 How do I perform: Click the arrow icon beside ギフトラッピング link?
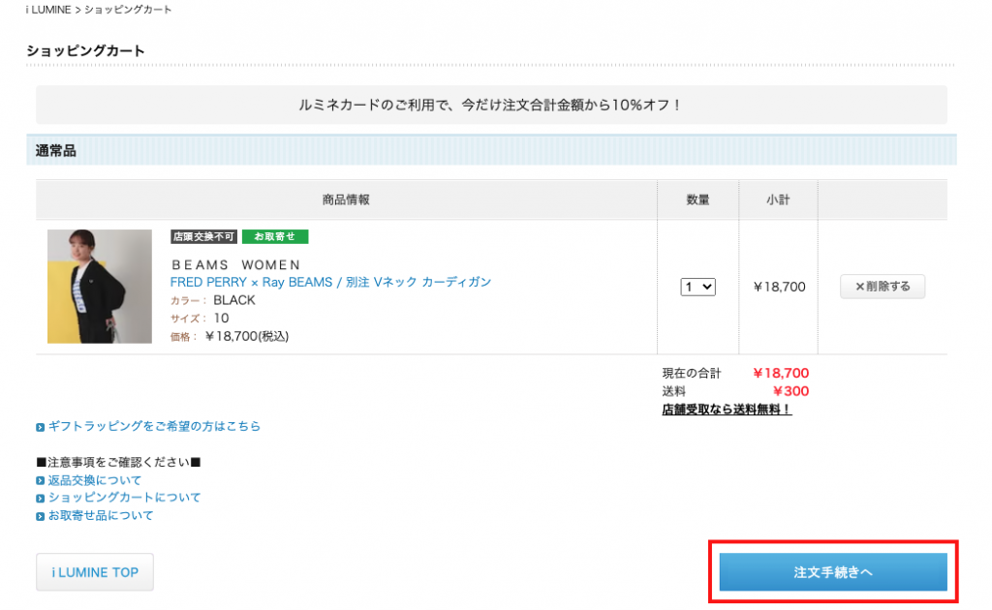click(x=40, y=427)
